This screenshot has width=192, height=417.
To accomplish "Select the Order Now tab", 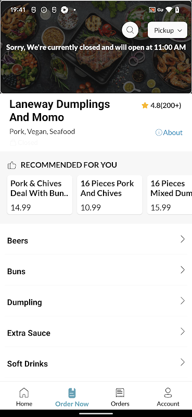I will [72, 398].
